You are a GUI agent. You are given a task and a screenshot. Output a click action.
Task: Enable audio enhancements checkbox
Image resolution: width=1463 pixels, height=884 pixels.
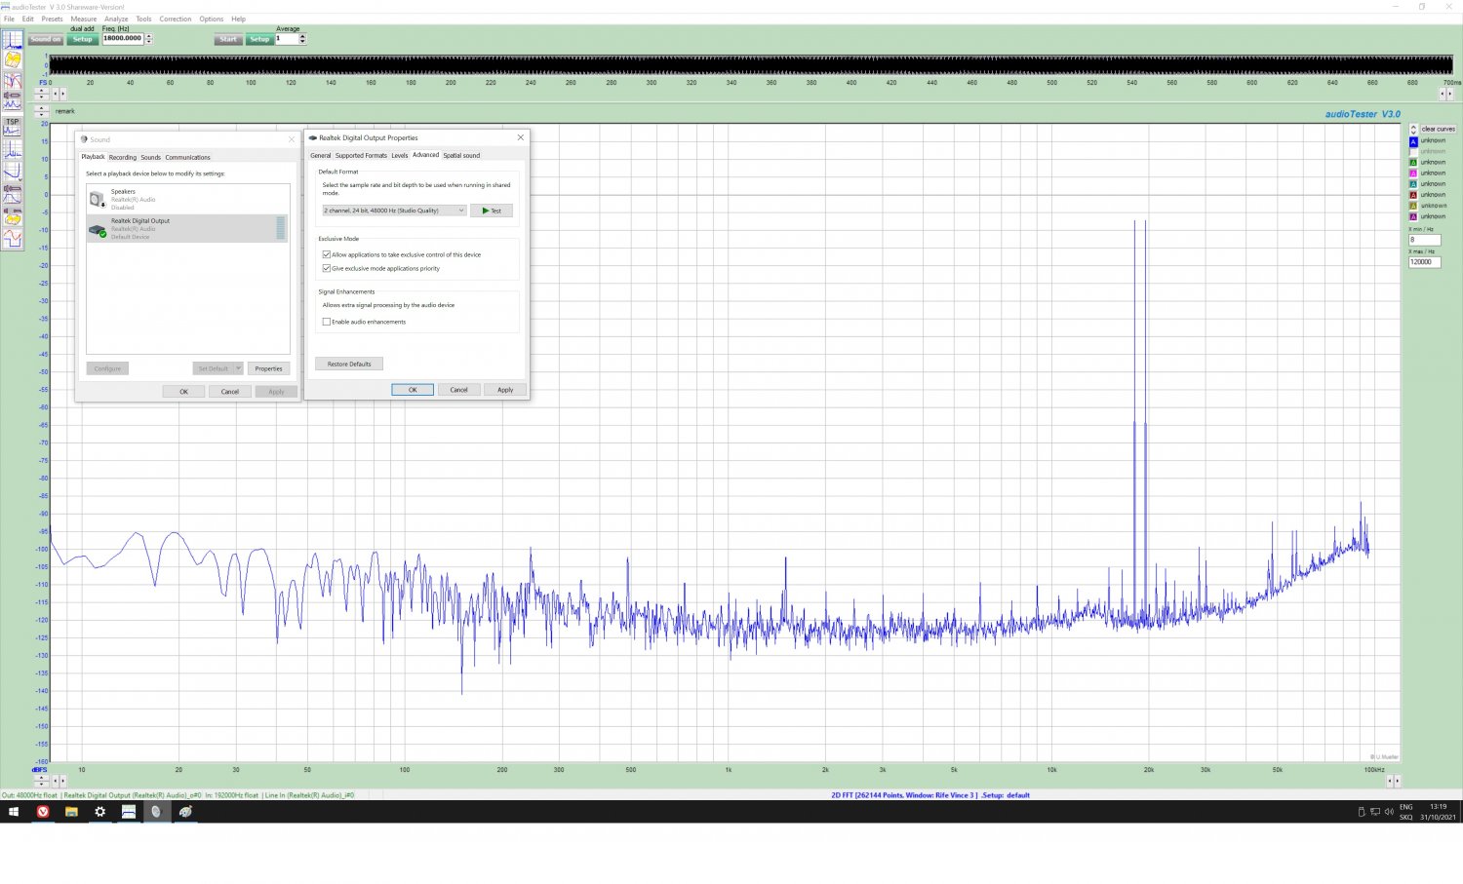pyautogui.click(x=327, y=322)
